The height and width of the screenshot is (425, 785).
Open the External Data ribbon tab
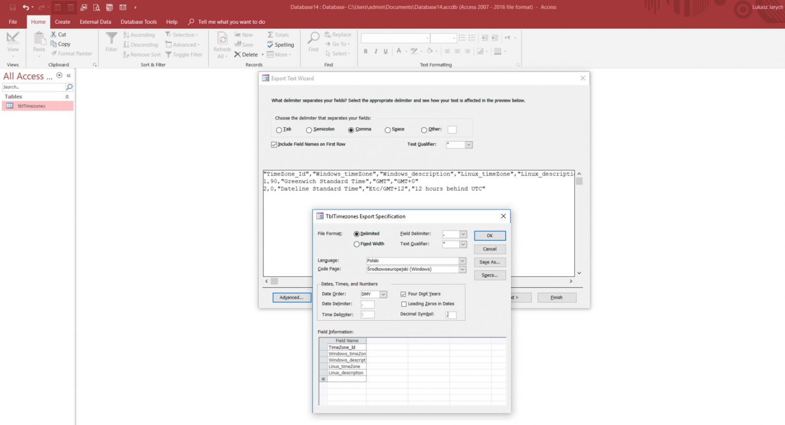95,22
